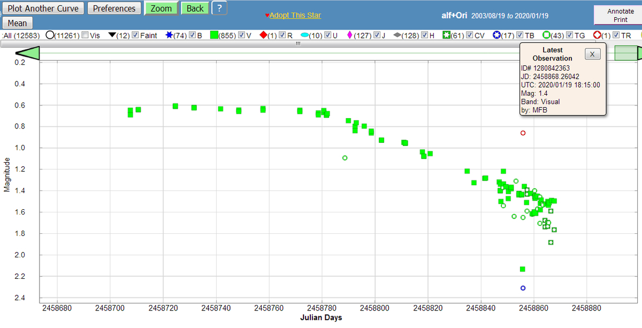The width and height of the screenshot is (642, 328).
Task: Click the magenta diamond J-band legend symbol
Action: pos(350,35)
